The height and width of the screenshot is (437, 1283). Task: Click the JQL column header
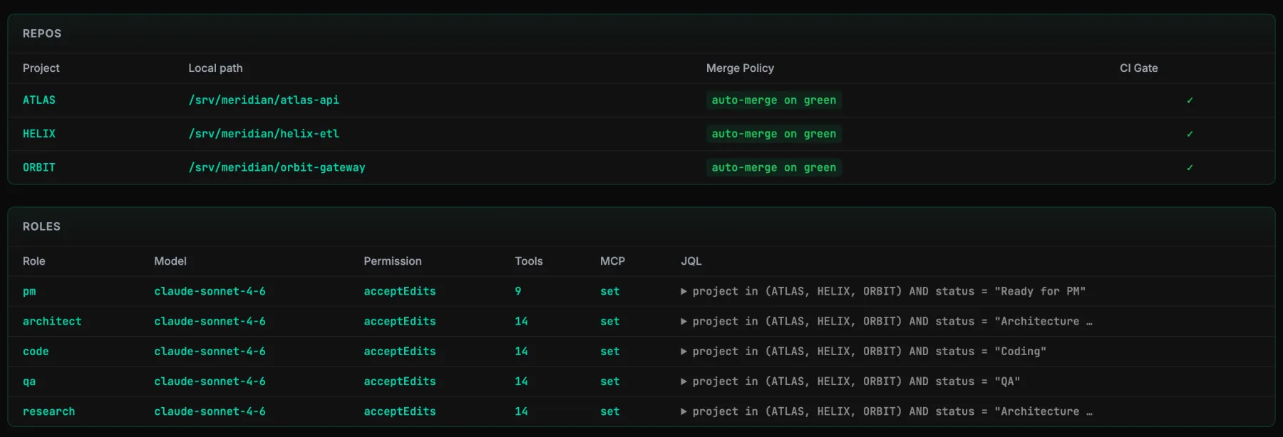[x=691, y=261]
